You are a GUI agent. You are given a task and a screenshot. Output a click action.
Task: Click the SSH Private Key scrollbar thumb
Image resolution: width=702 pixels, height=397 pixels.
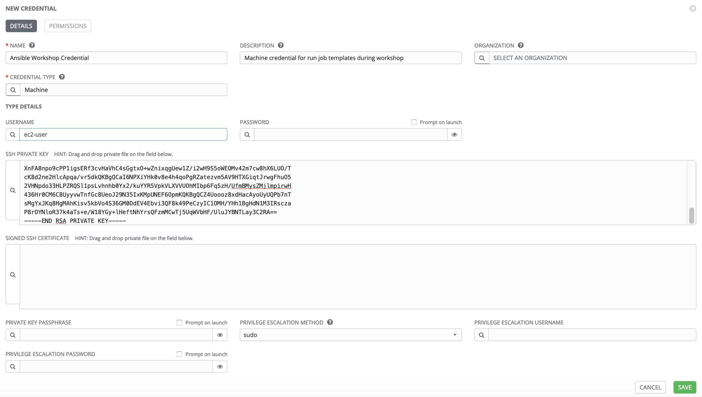[x=692, y=216]
